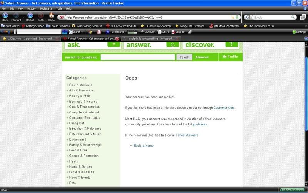
Task: Open the Web Hosting Secret bookmark
Action: [88, 26]
